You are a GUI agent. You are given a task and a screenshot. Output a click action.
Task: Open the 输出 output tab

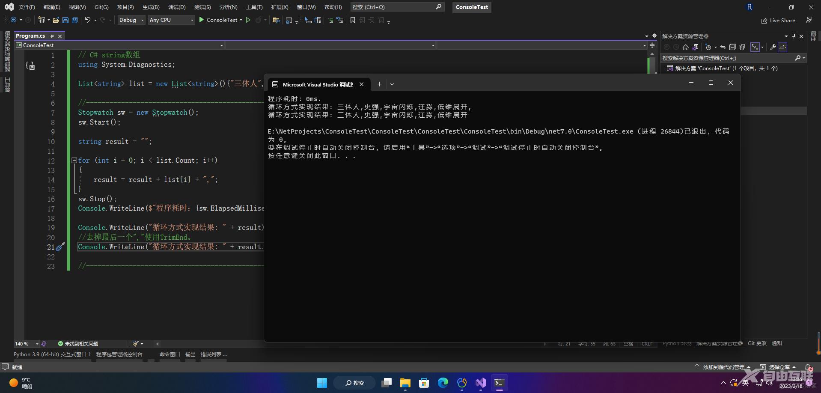point(190,354)
